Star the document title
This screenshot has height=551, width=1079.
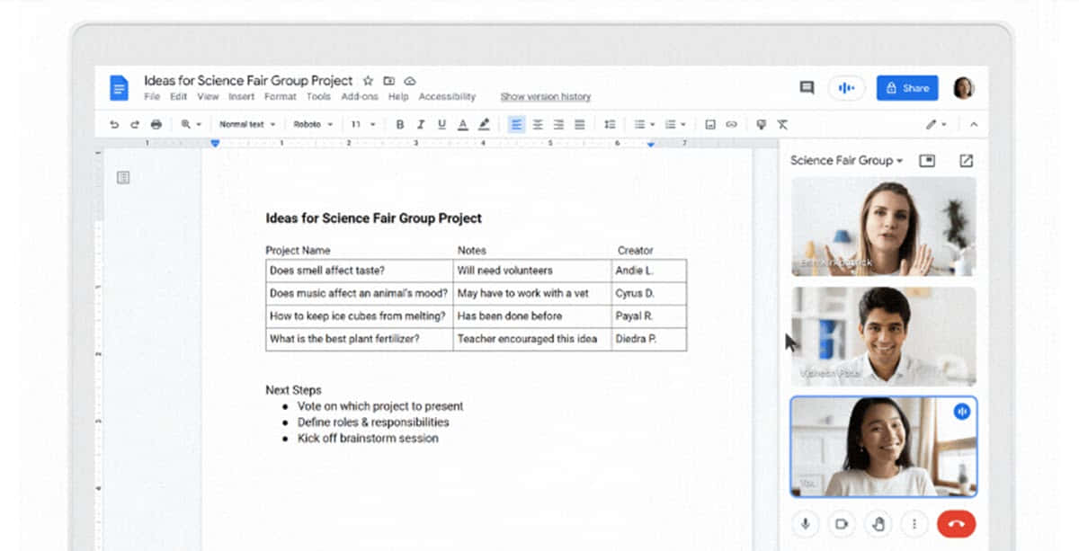coord(368,81)
